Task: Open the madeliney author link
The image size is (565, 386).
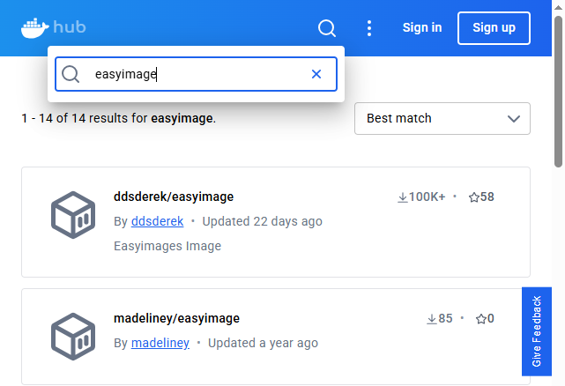Action: (160, 343)
